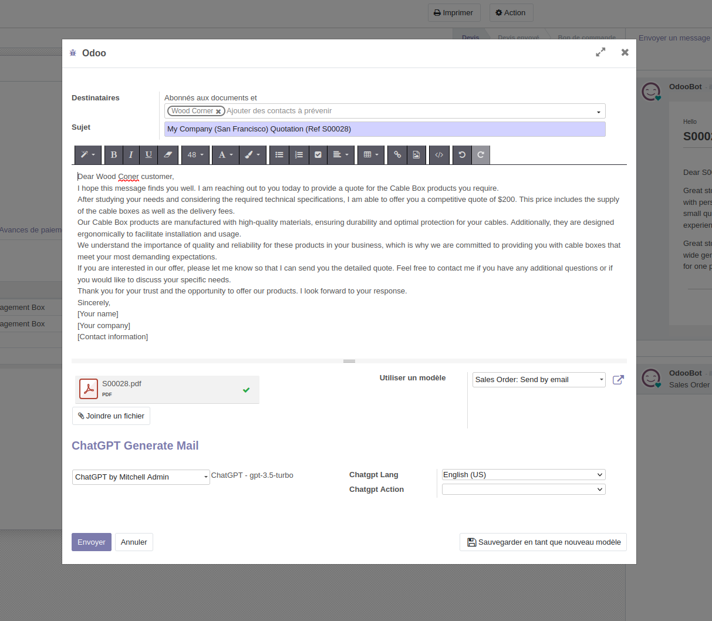Open the background color brush dropdown
The height and width of the screenshot is (621, 712).
point(252,155)
